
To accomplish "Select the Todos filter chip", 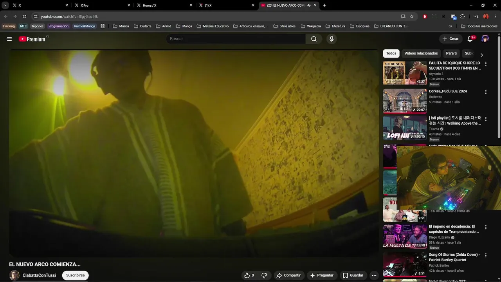I will click(391, 53).
